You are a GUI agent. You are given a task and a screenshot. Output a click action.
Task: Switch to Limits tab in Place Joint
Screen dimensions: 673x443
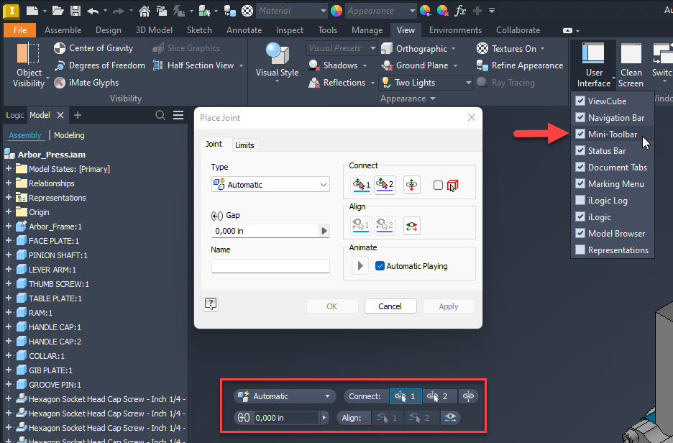244,145
